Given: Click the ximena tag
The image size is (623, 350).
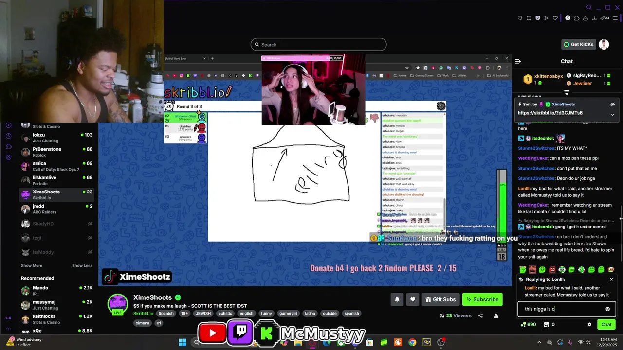Looking at the screenshot, I should pos(143,323).
